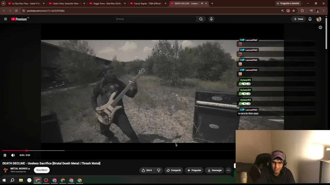Click the red icon left of the bookmark star
The height and width of the screenshot is (185, 330).
288,11
